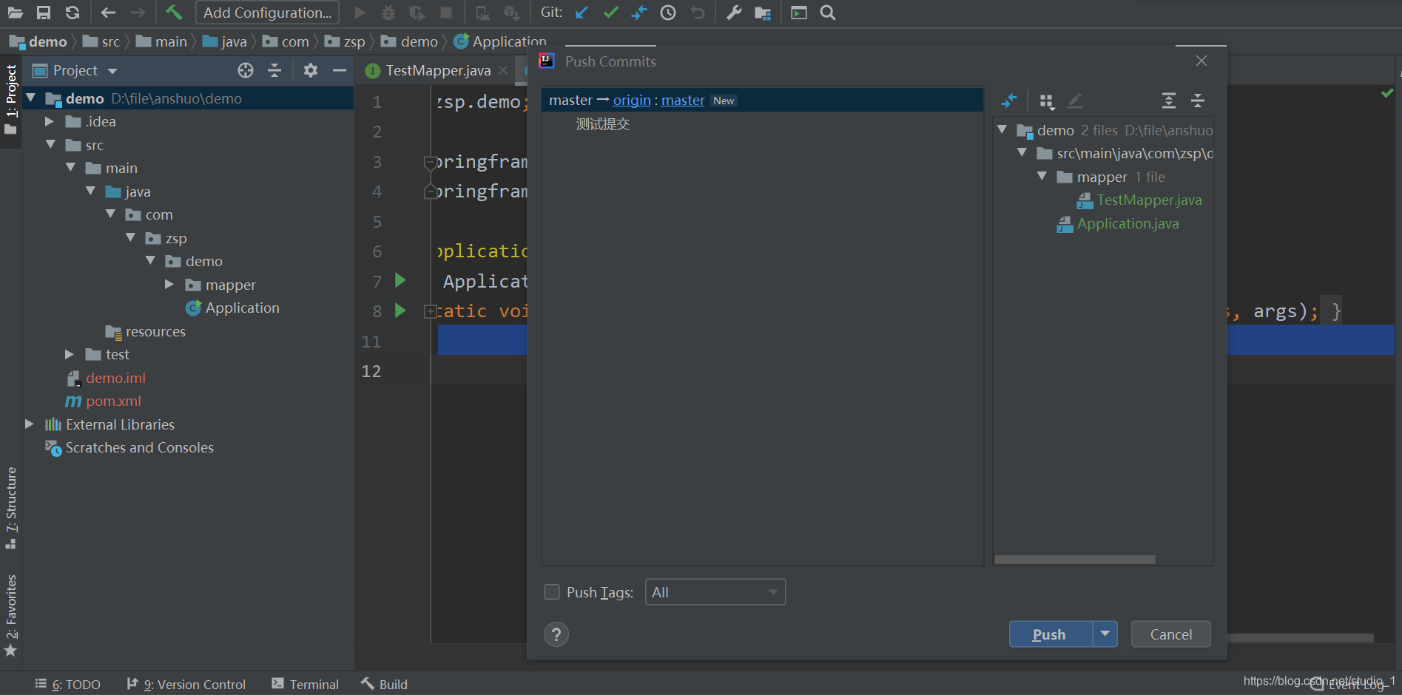The height and width of the screenshot is (695, 1402).
Task: Click Add Configuration button
Action: click(267, 13)
